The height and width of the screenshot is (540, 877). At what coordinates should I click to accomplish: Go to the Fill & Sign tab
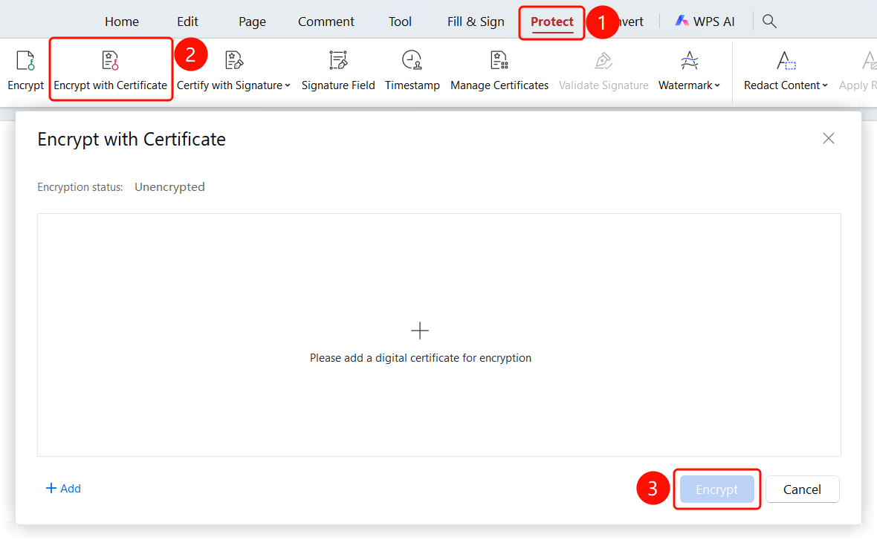click(476, 22)
